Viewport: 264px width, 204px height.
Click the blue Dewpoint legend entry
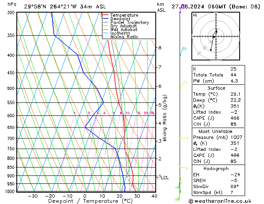[x=121, y=19]
